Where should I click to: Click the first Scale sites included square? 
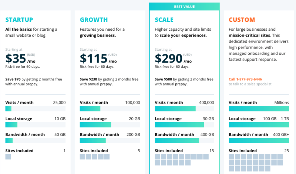158,157
